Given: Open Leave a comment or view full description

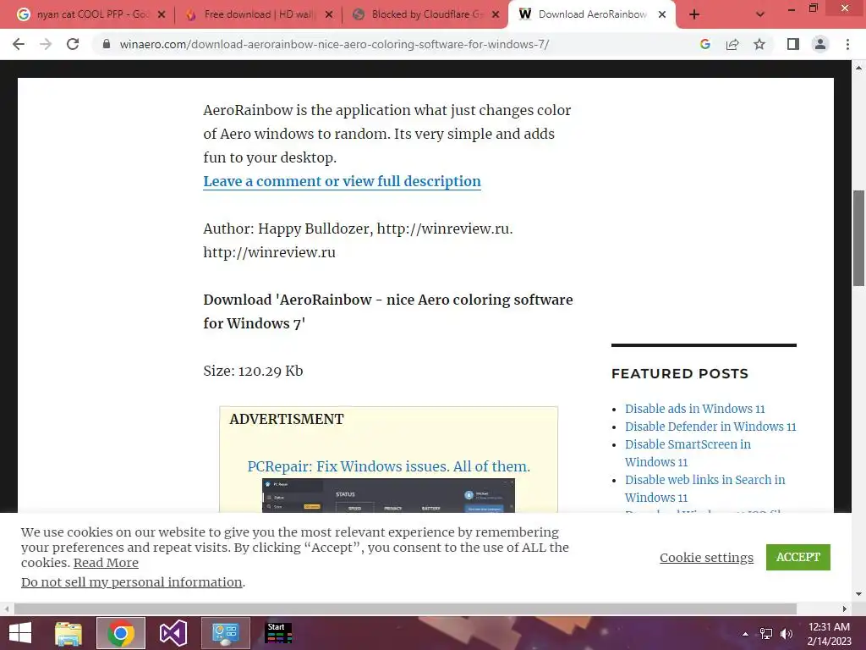Looking at the screenshot, I should point(342,181).
